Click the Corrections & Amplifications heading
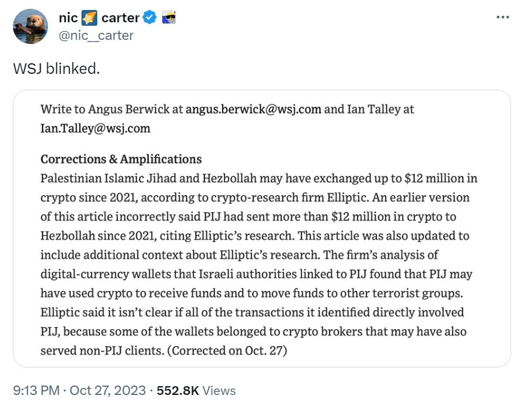The width and height of the screenshot is (524, 409). coord(121,159)
